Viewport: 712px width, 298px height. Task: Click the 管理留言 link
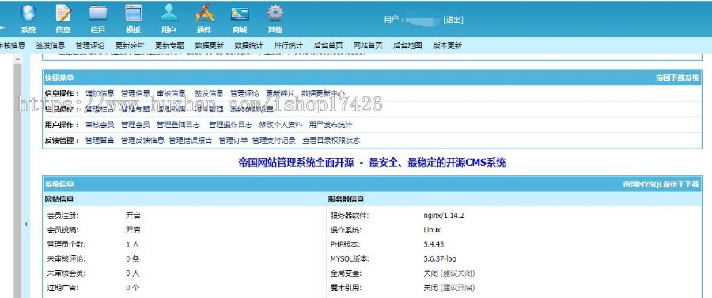100,141
